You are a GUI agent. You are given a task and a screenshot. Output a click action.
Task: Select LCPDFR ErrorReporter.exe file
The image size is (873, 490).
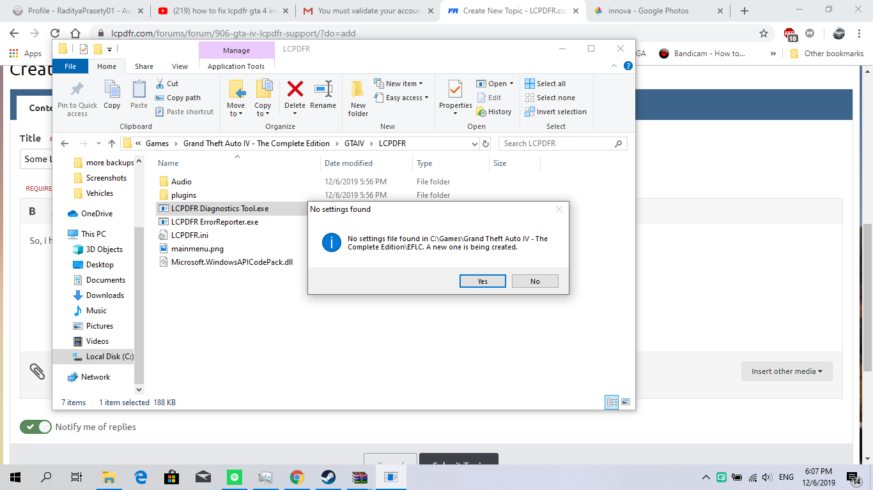coord(215,222)
